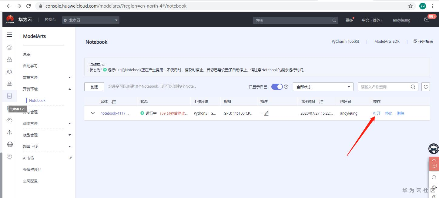Screen dimensions: 439x198
Task: Open the red chat feedback widget
Action: click(x=434, y=164)
